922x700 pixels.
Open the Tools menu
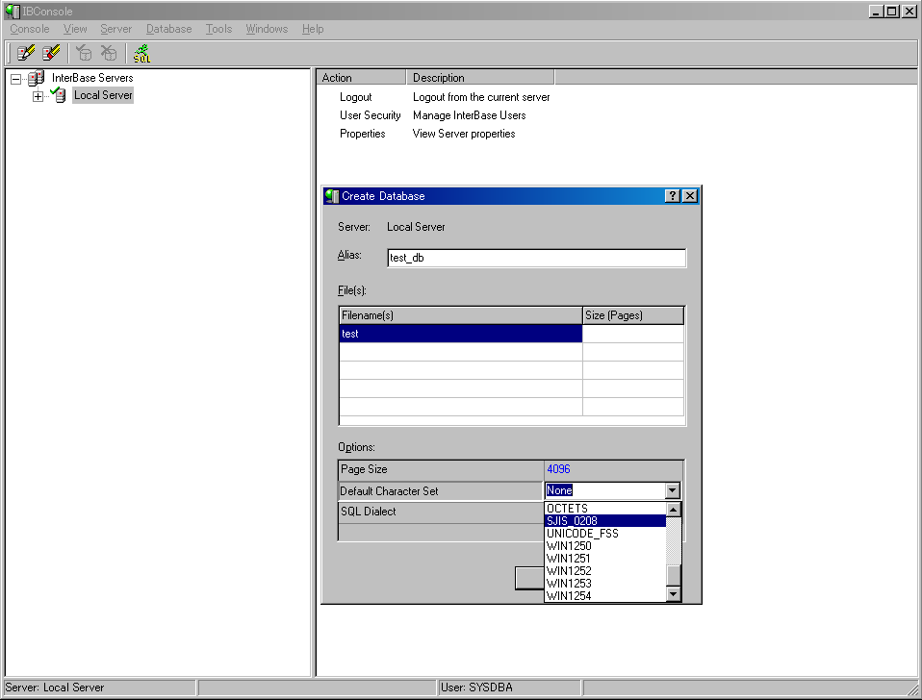tap(218, 29)
